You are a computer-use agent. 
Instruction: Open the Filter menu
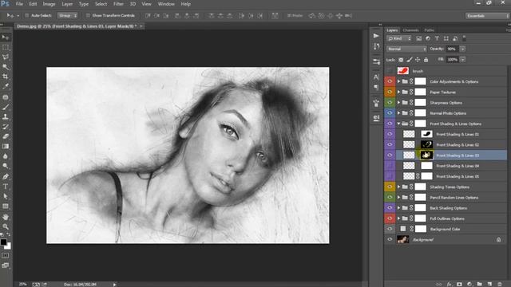(x=118, y=4)
